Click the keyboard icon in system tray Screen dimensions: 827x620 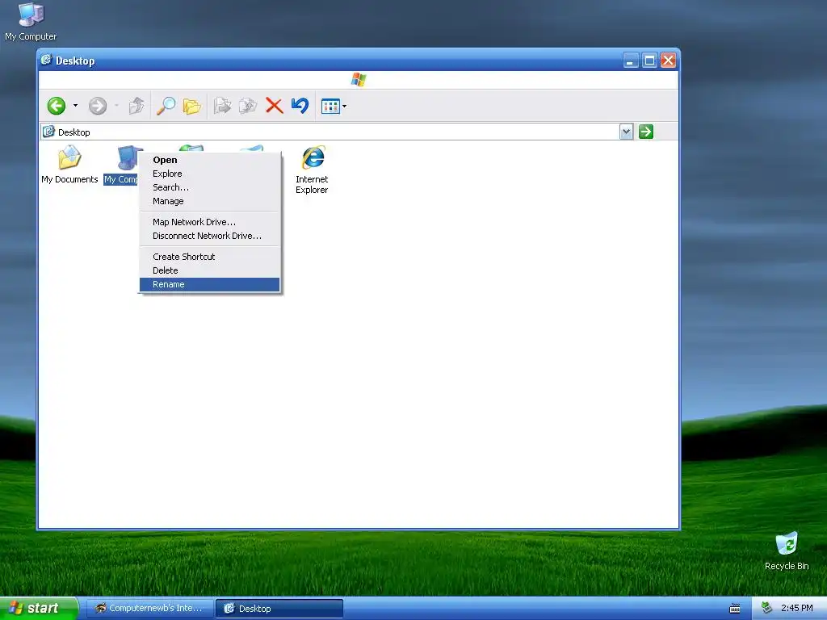735,609
